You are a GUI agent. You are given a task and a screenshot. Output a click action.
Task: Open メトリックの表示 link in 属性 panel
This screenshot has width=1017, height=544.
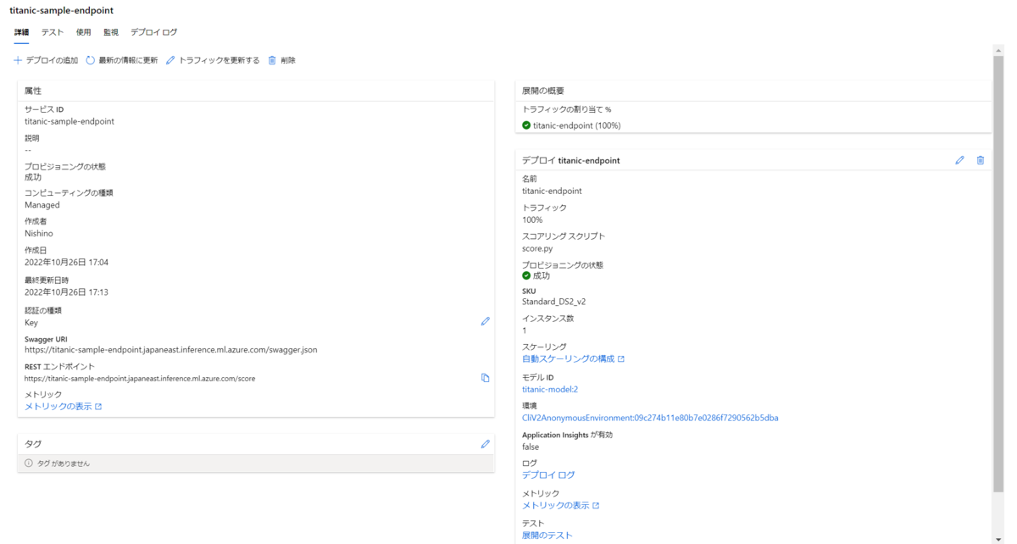tap(58, 407)
